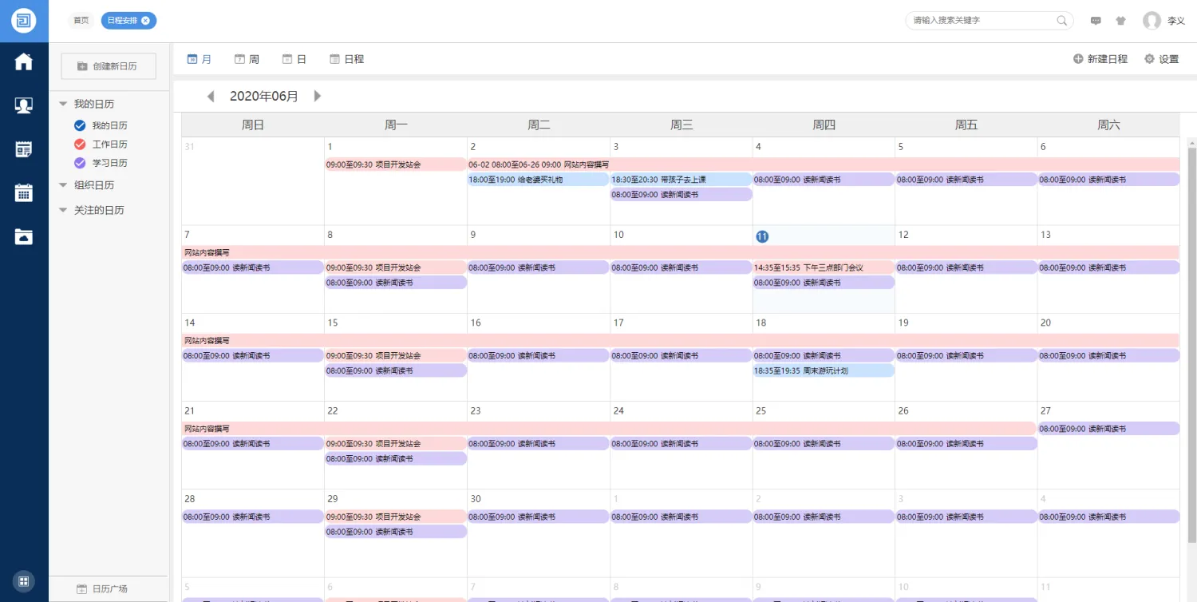
Task: Click the 新建日程 button
Action: click(1100, 59)
